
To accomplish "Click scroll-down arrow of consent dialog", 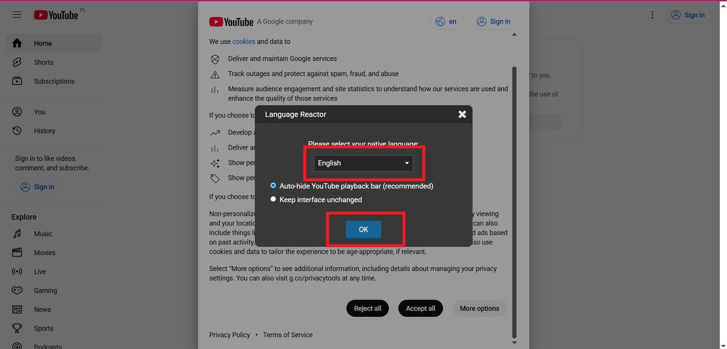I will (514, 343).
